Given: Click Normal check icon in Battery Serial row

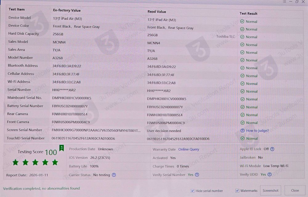Looking at the screenshot, I should click(243, 107).
